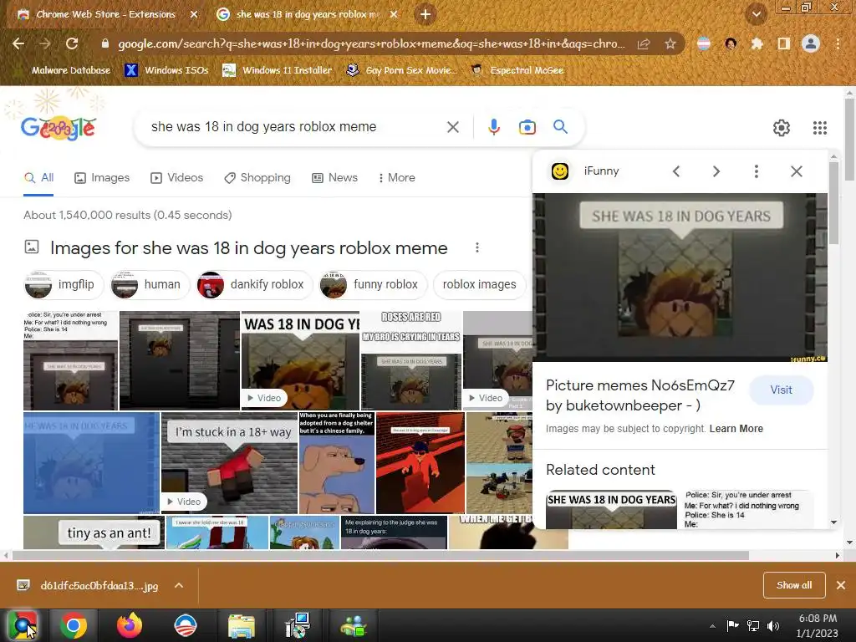This screenshot has height=642, width=856.
Task: Switch to Shopping results tab
Action: [x=257, y=178]
